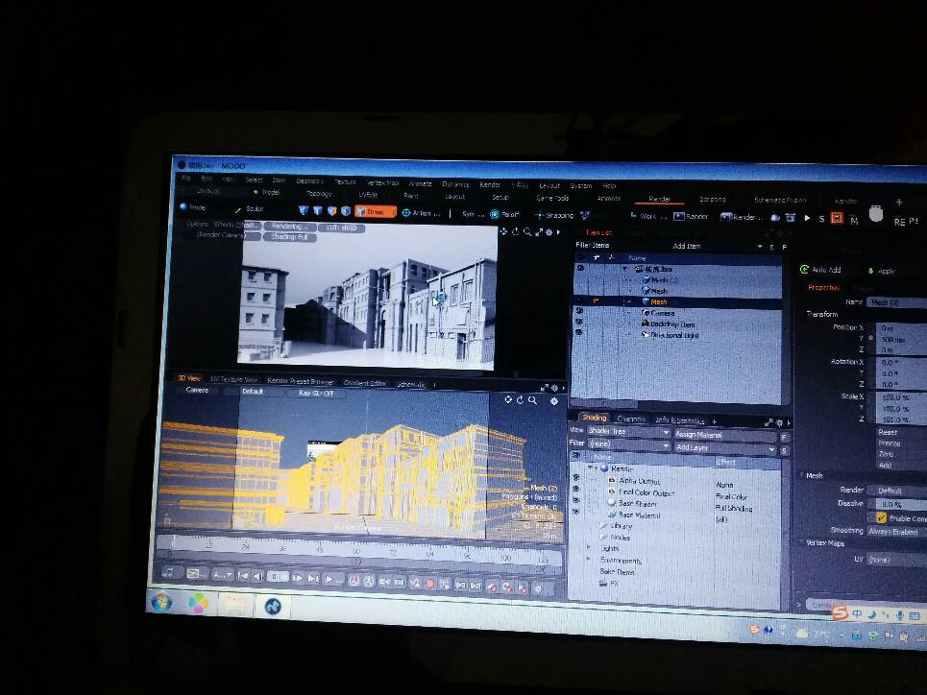Select Materials selection mode cube icon
Image resolution: width=927 pixels, height=695 pixels.
click(346, 211)
